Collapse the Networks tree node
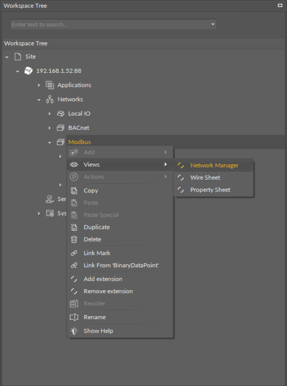The height and width of the screenshot is (386, 287). 39,100
